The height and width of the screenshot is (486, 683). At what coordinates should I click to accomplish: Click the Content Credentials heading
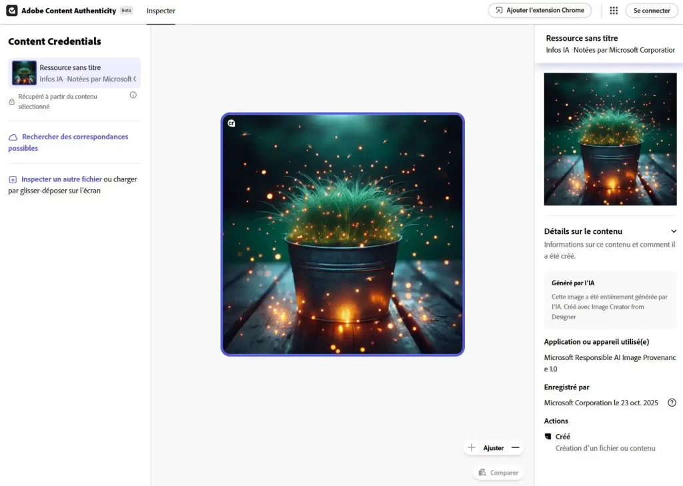(x=55, y=41)
